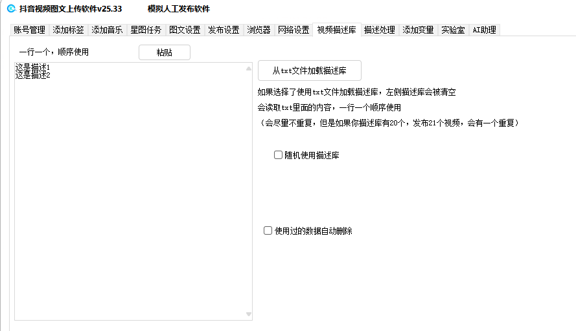Enable the 随机使用描述库 checkbox
This screenshot has height=331, width=576.
279,155
